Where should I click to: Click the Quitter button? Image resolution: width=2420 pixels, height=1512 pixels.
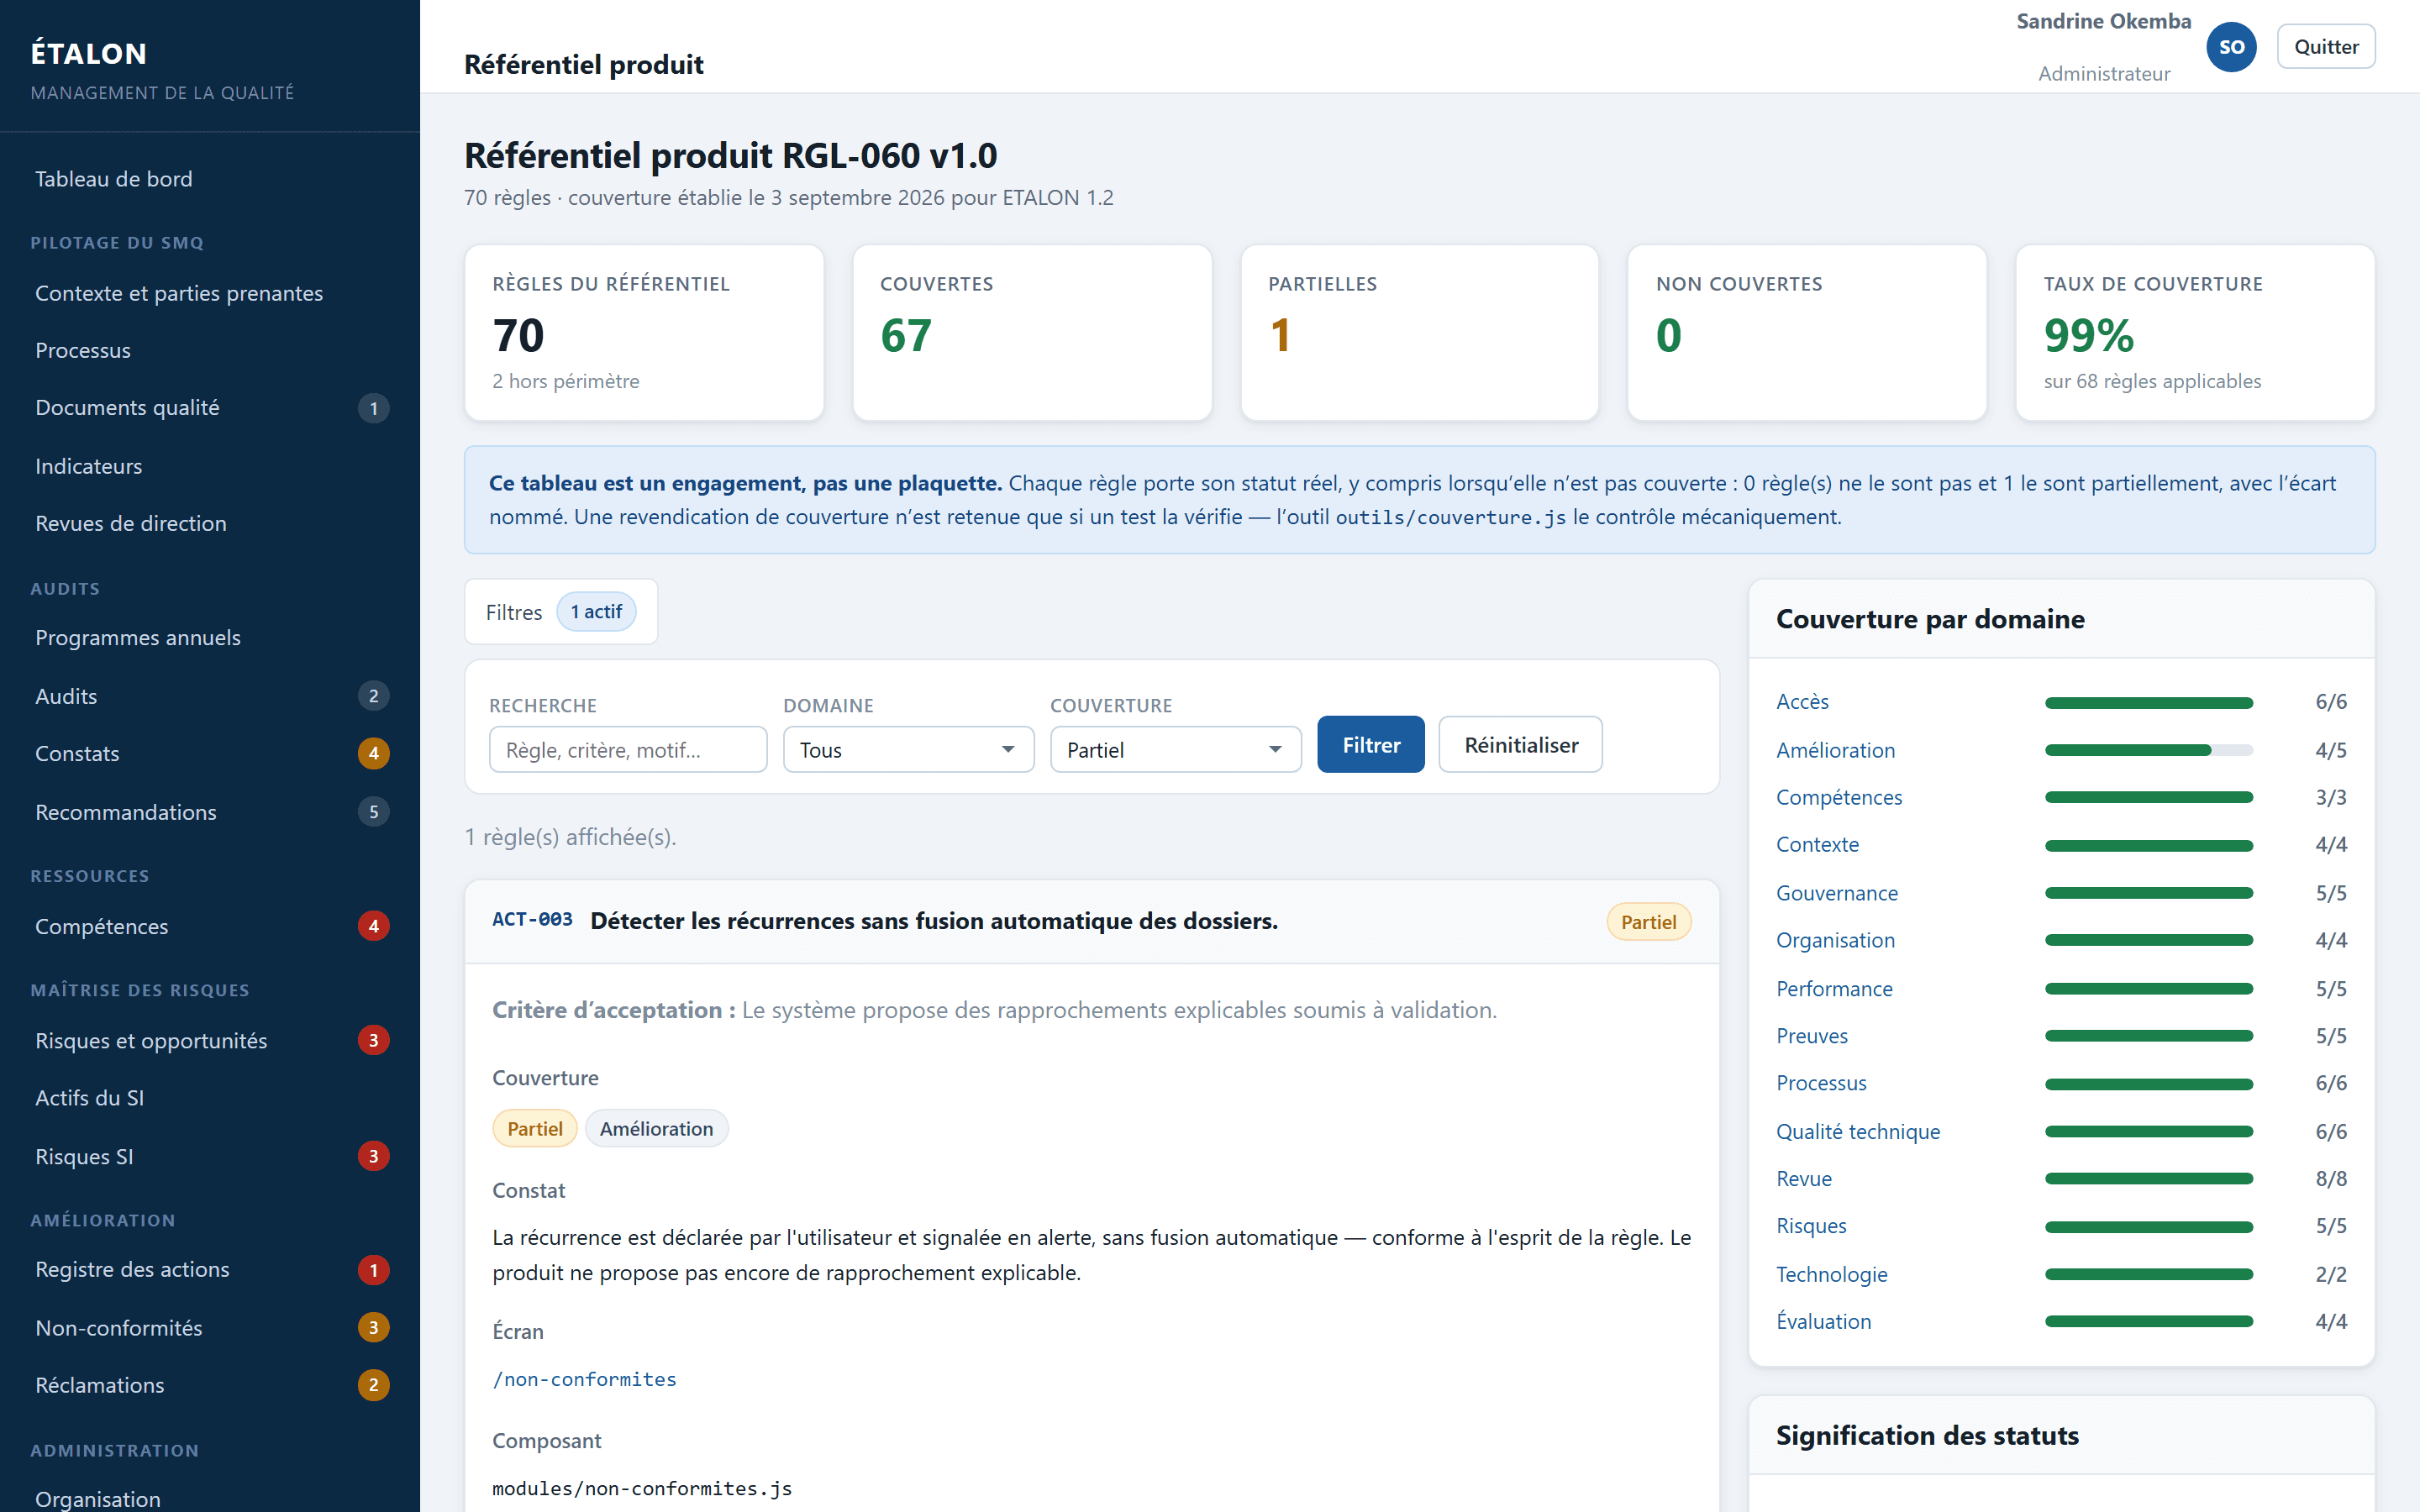click(2325, 47)
